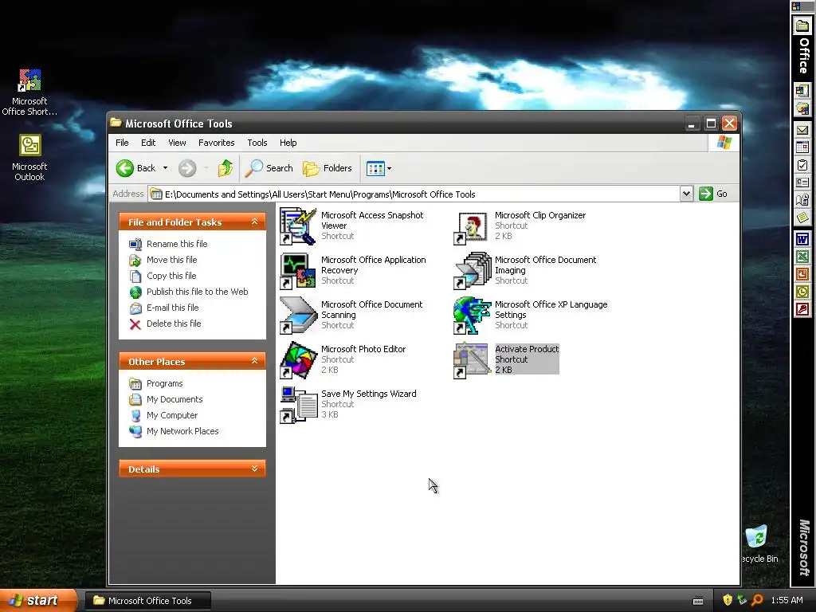The image size is (816, 612).
Task: Expand the Details panel
Action: click(x=254, y=469)
